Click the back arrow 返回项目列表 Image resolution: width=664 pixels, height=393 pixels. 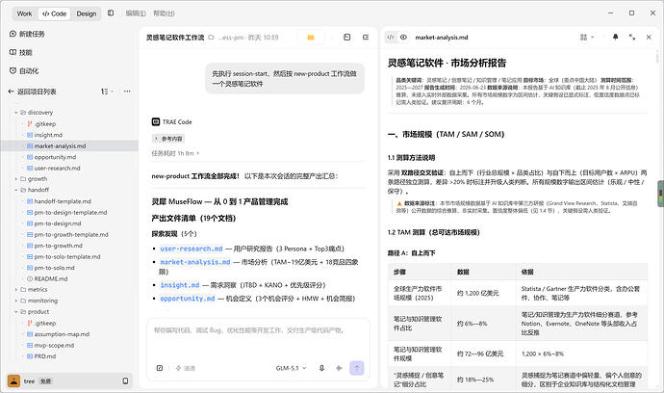tap(12, 92)
